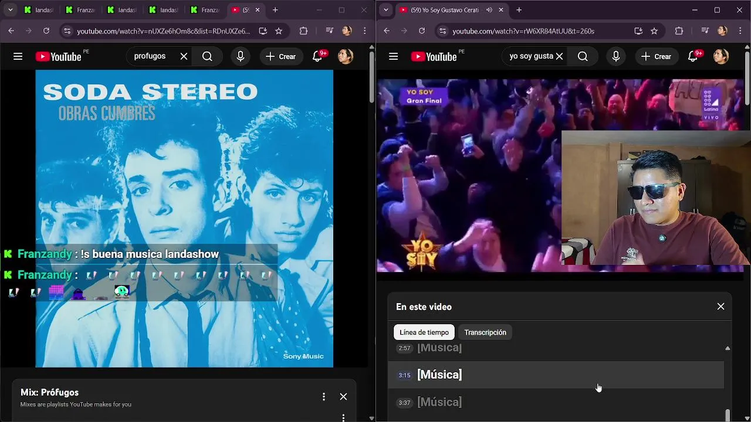Open more options for Mix: Prófugos
This screenshot has width=751, height=422.
[323, 397]
